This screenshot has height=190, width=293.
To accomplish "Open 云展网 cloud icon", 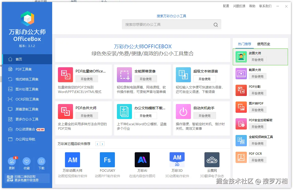I will click(x=212, y=160).
